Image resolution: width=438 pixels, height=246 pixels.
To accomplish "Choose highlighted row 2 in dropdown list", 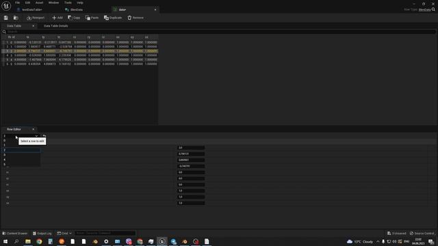I will [x=21, y=150].
